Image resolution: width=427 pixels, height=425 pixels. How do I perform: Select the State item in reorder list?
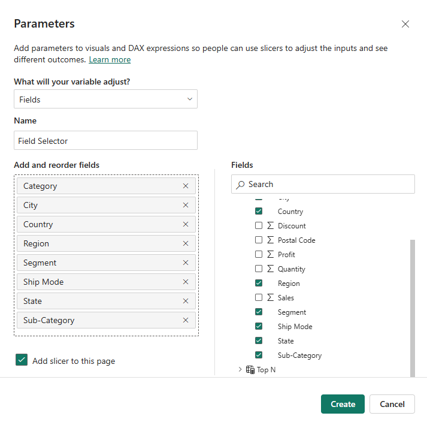(x=106, y=301)
